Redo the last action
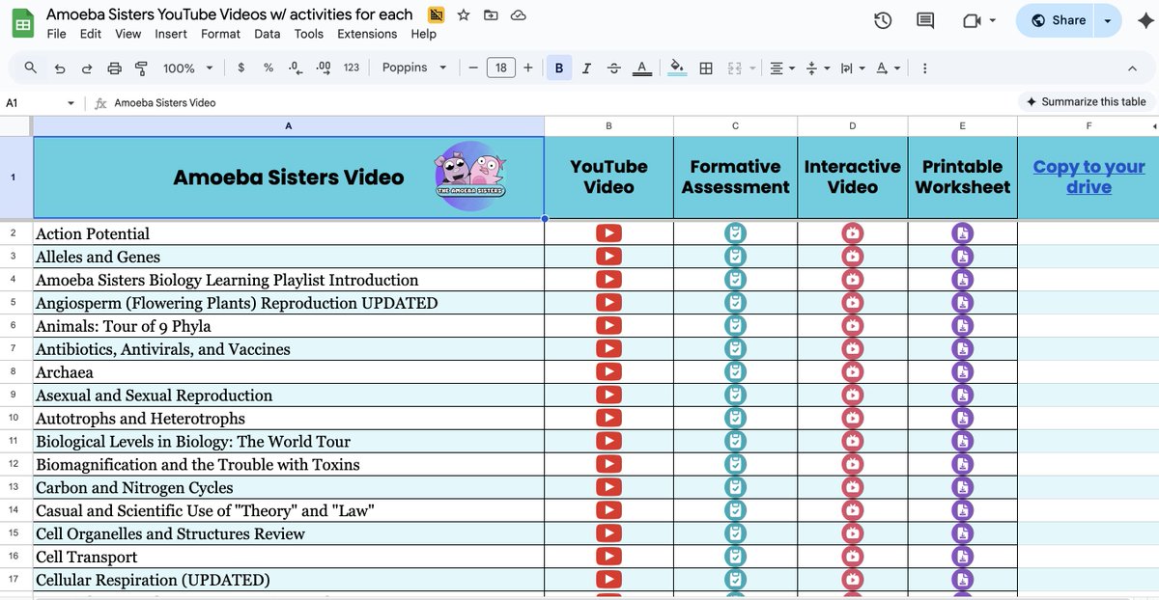Screen dimensions: 1159x600 [87, 68]
